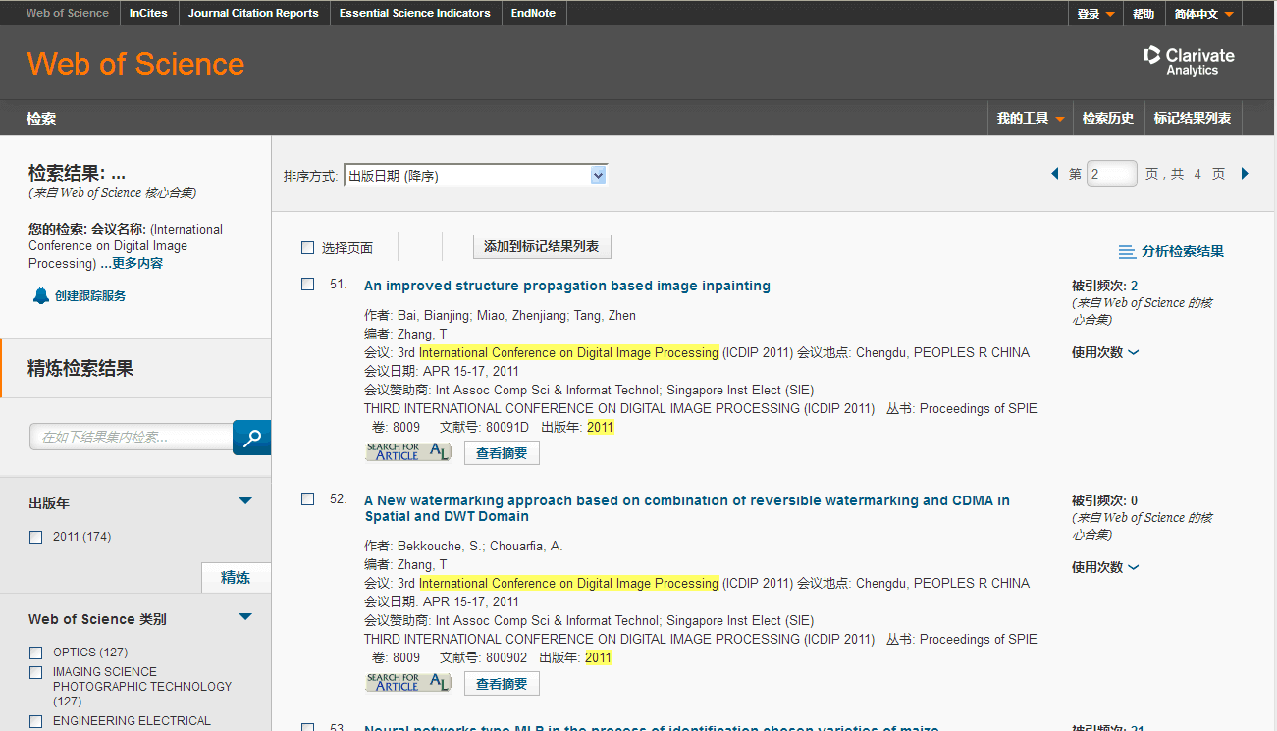Click the 'Refine Results' heading

tap(80, 369)
